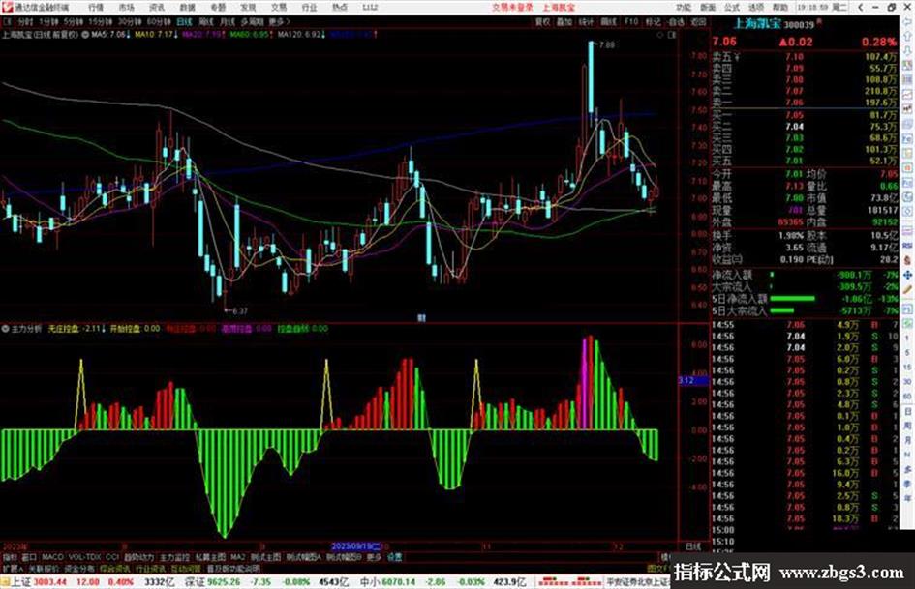Click the 统计 statistics button
Image resolution: width=915 pixels, height=589 pixels.
pos(587,21)
